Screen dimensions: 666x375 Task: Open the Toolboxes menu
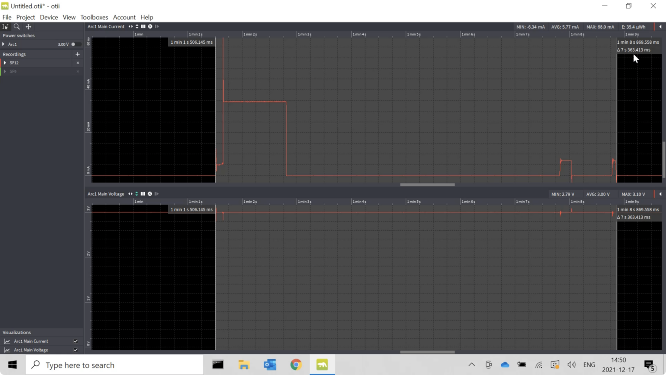tap(94, 17)
